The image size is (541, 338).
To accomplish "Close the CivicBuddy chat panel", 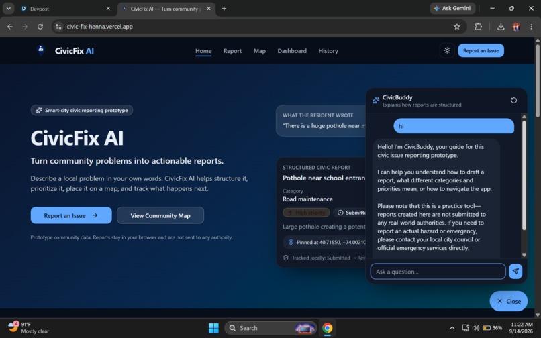I will click(508, 301).
